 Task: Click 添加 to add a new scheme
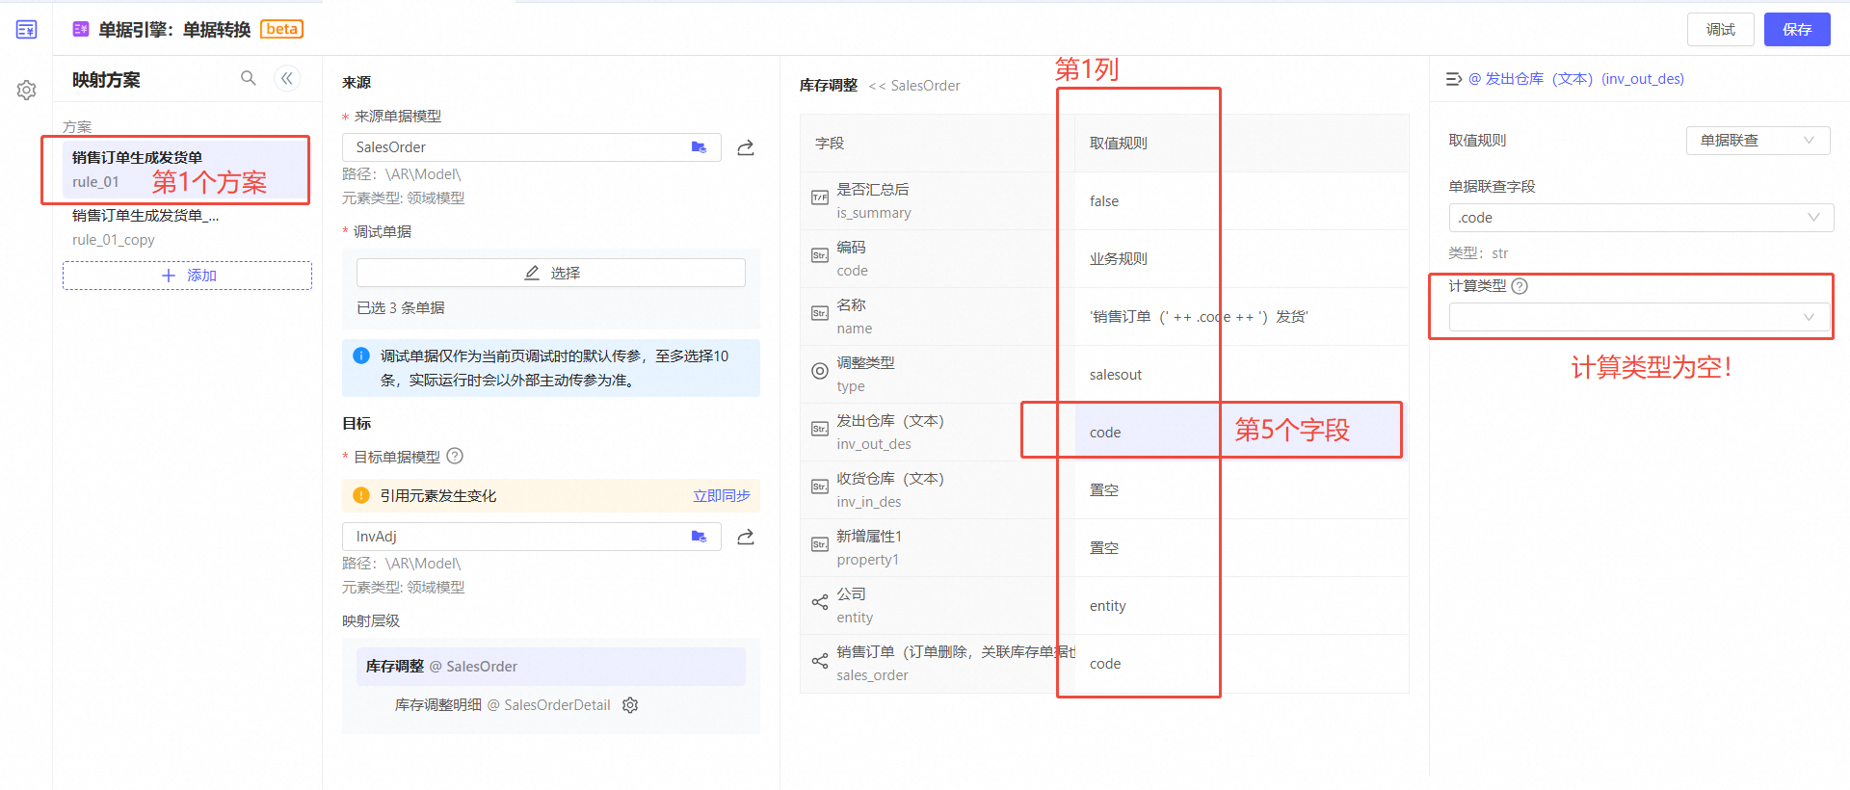[x=188, y=276]
